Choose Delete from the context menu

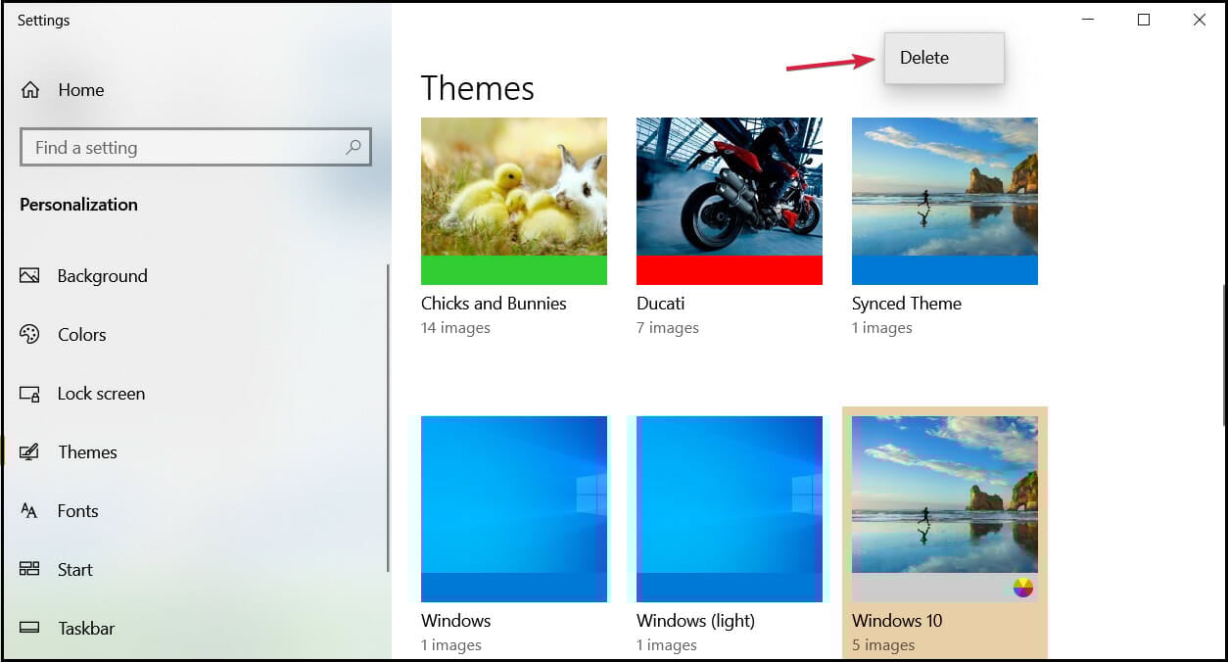point(944,58)
